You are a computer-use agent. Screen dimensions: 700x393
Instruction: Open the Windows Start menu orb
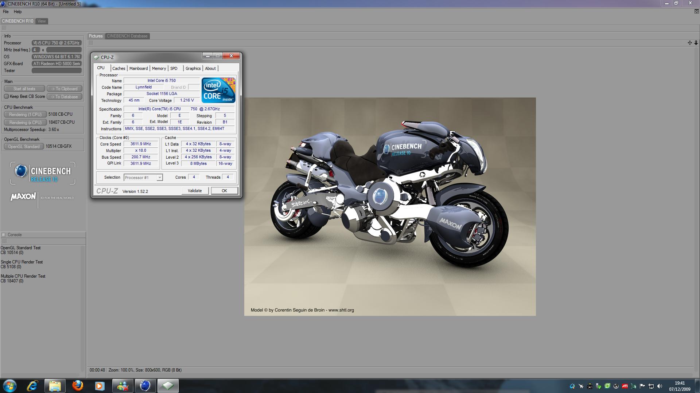(10, 386)
